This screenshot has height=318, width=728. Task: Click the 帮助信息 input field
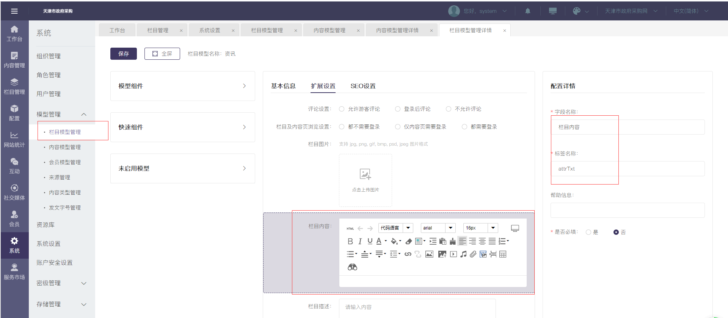tap(627, 210)
